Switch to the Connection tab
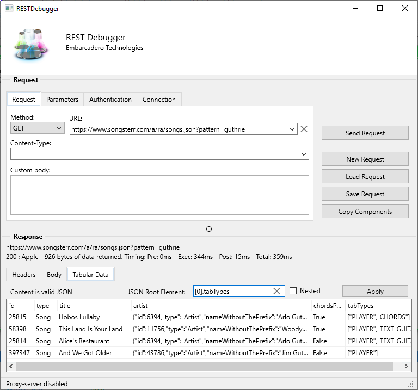Image resolution: width=418 pixels, height=390 pixels. 159,100
